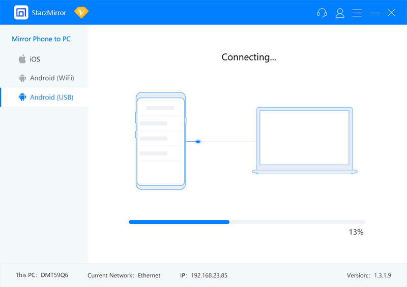Open customer support headset icon
The width and height of the screenshot is (407, 287).
pos(322,13)
